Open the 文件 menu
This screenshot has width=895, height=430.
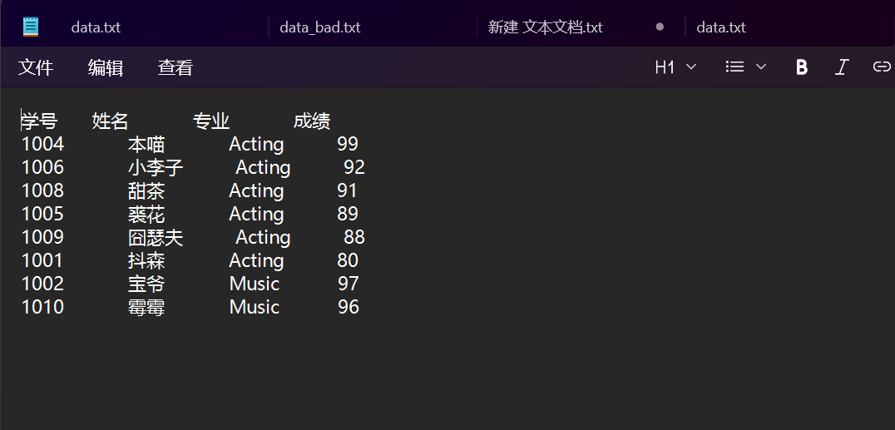pos(36,67)
